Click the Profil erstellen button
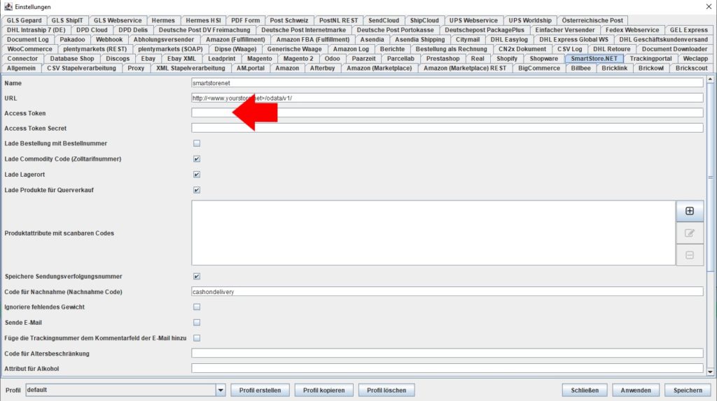The width and height of the screenshot is (717, 401). point(260,390)
